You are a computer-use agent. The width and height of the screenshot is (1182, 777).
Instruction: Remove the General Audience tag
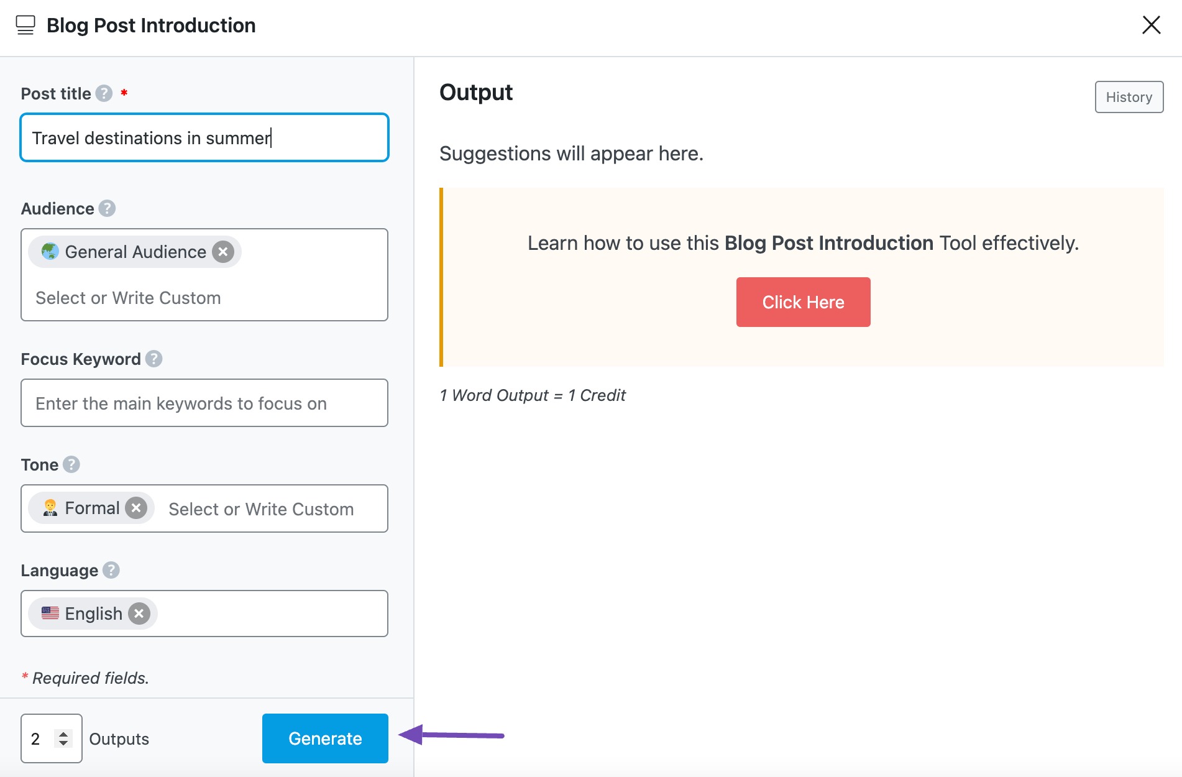click(x=223, y=252)
